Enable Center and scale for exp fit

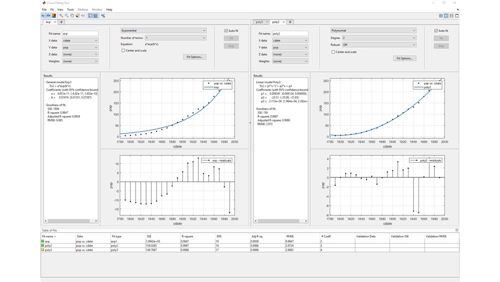[x=123, y=51]
